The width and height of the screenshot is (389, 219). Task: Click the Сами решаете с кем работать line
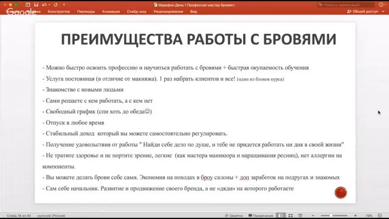pos(97,100)
